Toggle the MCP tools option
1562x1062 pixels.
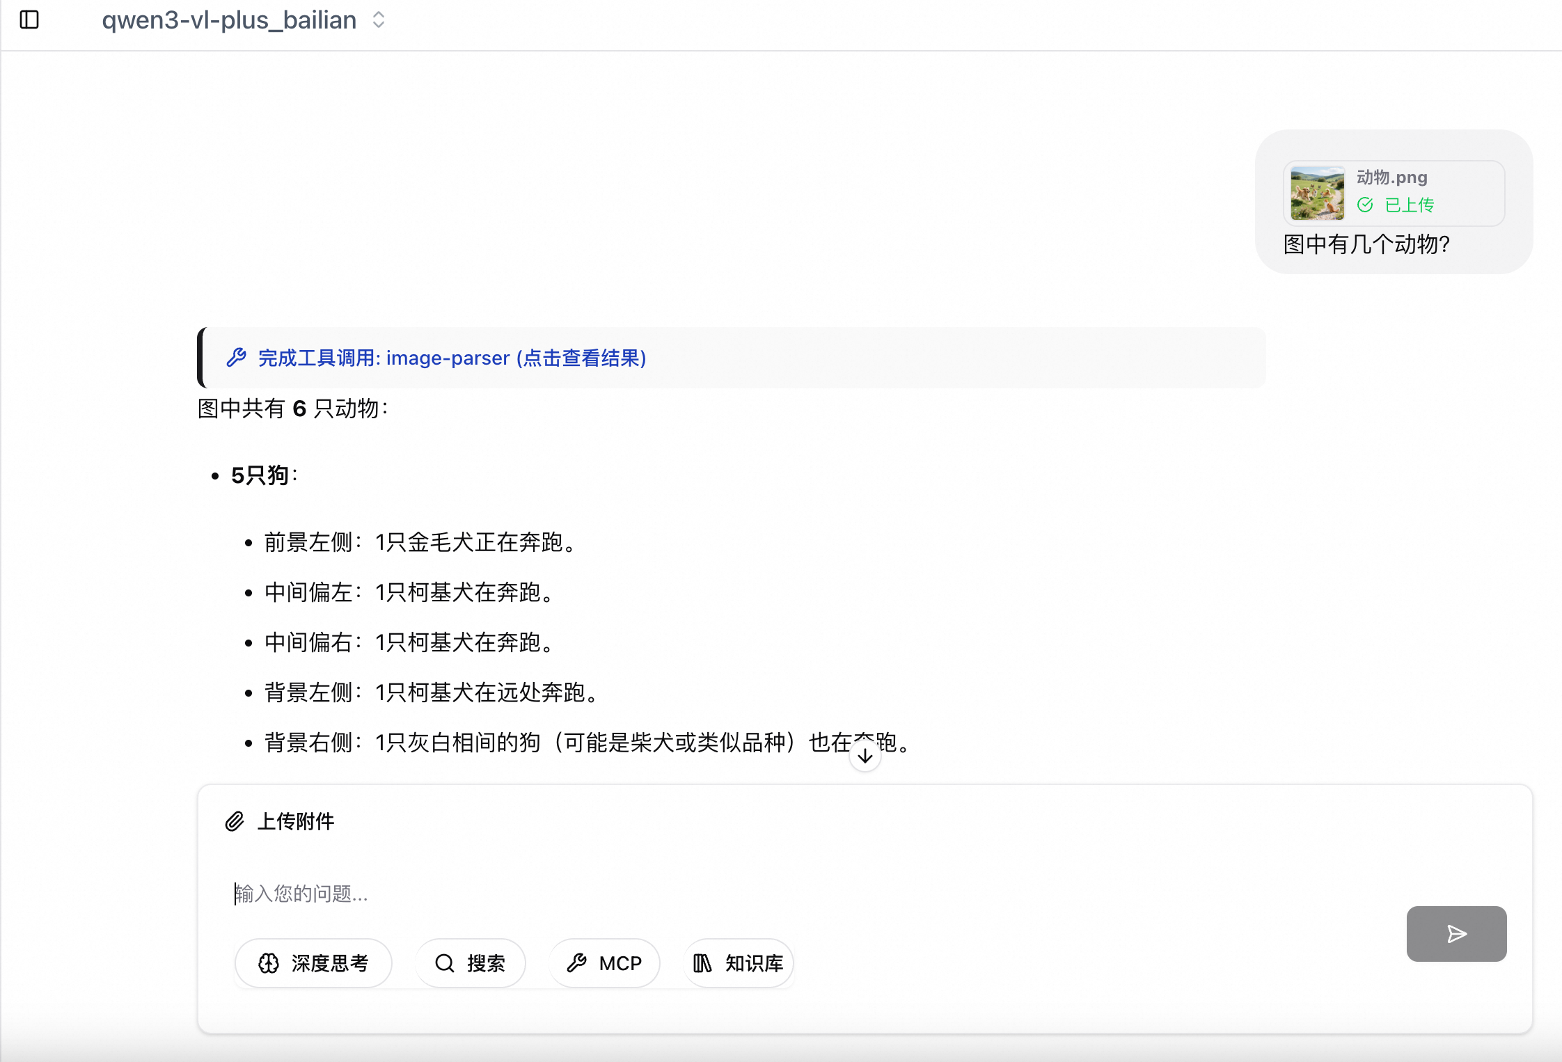click(x=604, y=963)
